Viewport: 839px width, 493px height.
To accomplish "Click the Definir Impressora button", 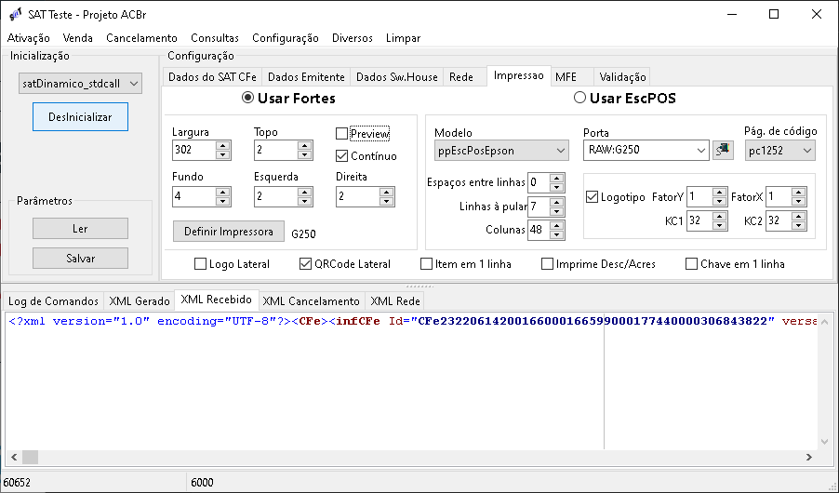I will 229,232.
